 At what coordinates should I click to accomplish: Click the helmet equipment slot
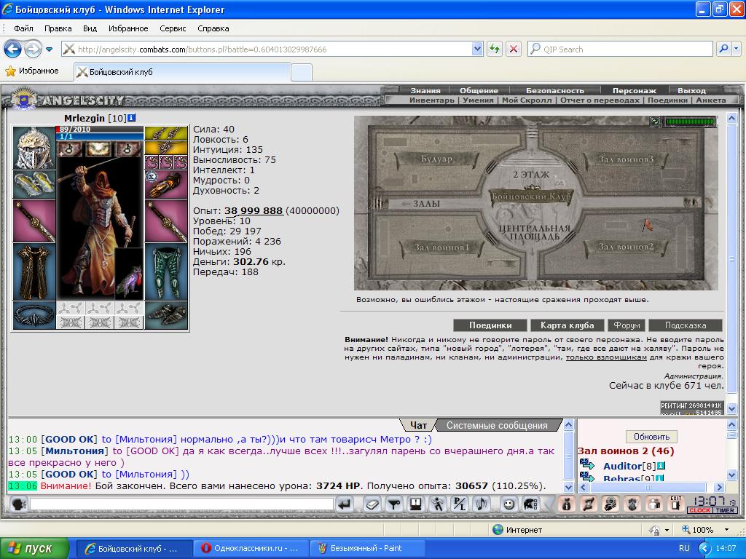[x=34, y=148]
